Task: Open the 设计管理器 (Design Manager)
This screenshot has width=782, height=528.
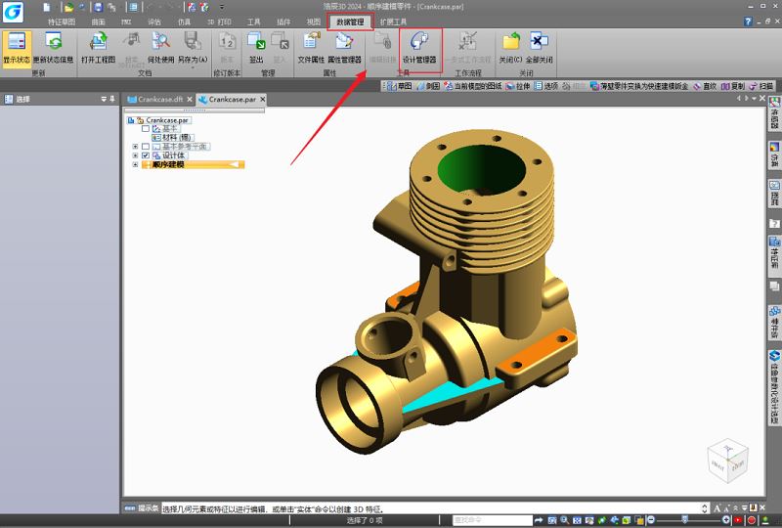Action: coord(420,46)
